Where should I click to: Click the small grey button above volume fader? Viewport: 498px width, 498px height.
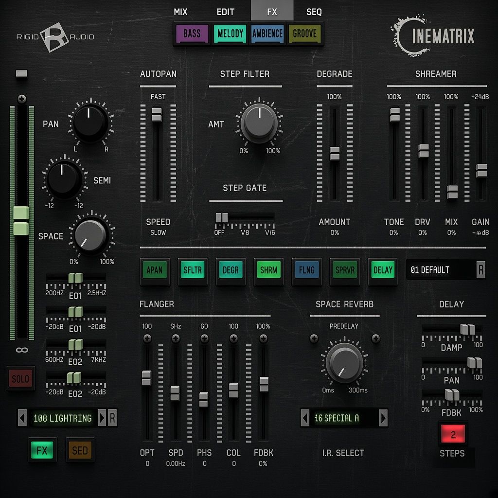click(x=21, y=74)
